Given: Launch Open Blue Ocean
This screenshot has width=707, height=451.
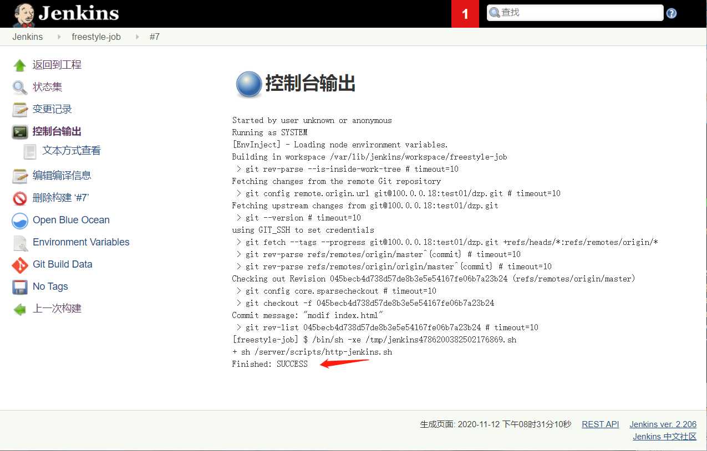Looking at the screenshot, I should tap(71, 220).
